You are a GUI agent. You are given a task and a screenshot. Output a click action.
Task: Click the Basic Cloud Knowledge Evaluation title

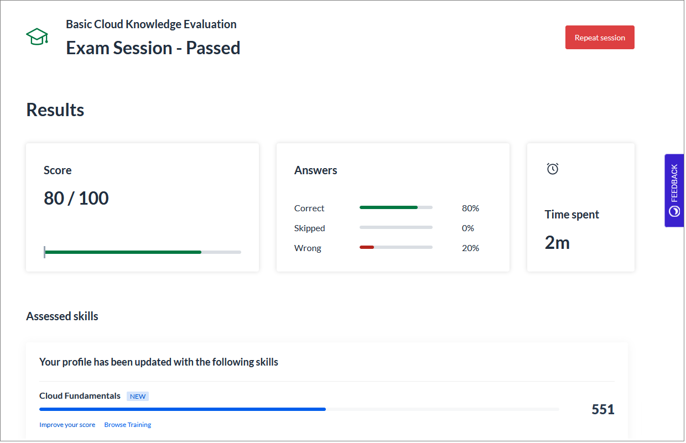coord(151,24)
